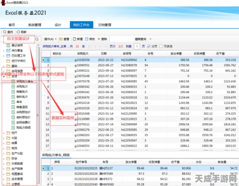The height and width of the screenshot is (186, 239).
Task: Expand the 待办事宜 tree node
Action: tap(4, 51)
